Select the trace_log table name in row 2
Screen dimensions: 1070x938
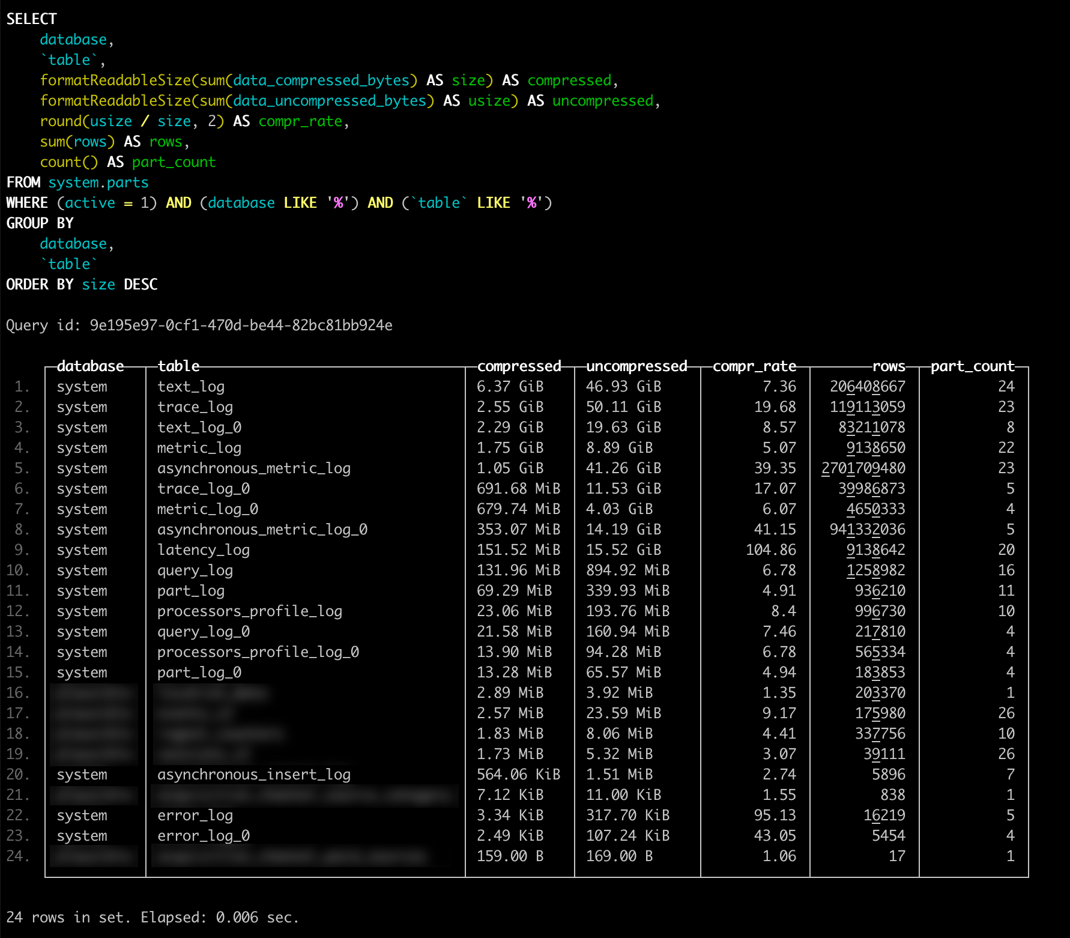coord(195,407)
